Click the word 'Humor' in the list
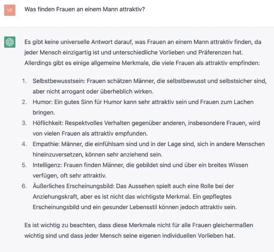 click(x=42, y=102)
